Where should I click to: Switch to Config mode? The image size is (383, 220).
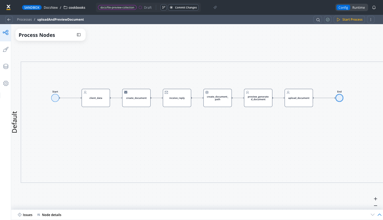(x=343, y=7)
